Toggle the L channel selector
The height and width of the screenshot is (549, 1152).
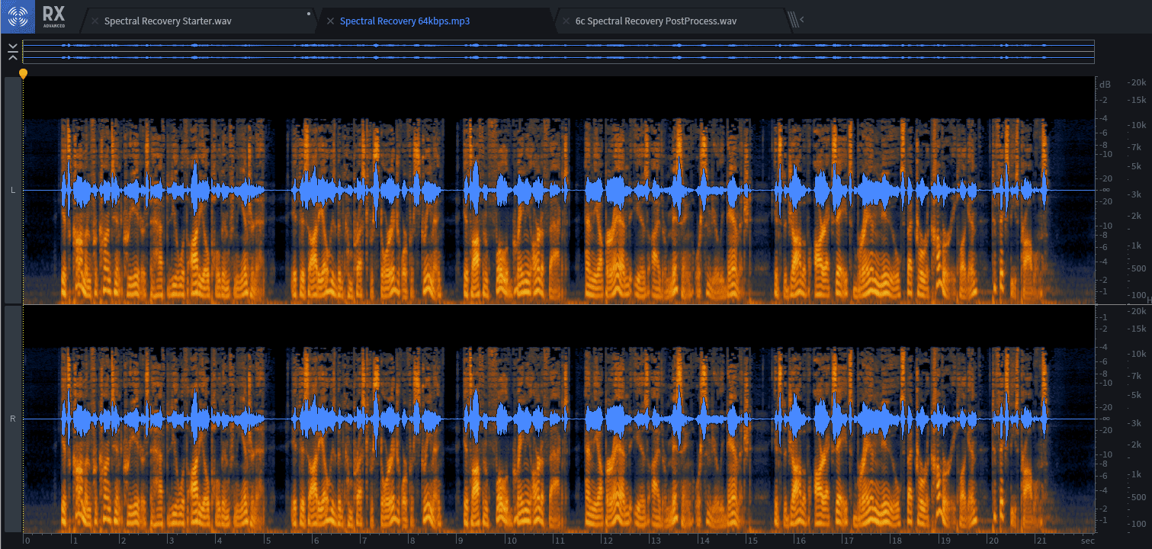[13, 190]
